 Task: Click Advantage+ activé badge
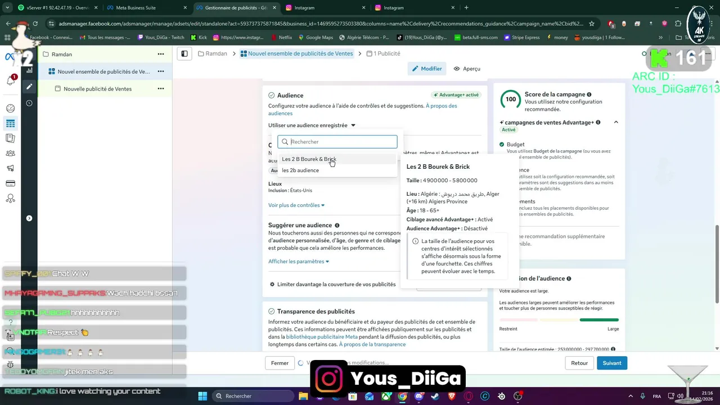pos(456,95)
